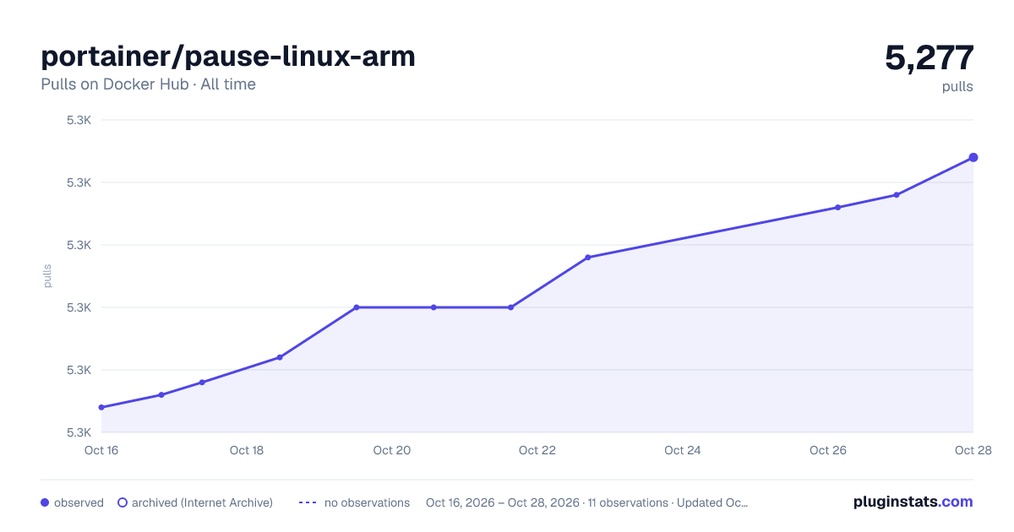Click the 'archived (Internet Archive)' legend label

(x=202, y=502)
